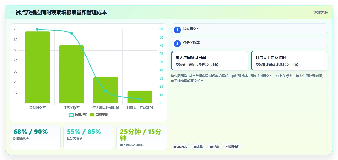The image size is (338, 160).
Task: Click the green bar for 按时提交率
Action: [x=37, y=67]
